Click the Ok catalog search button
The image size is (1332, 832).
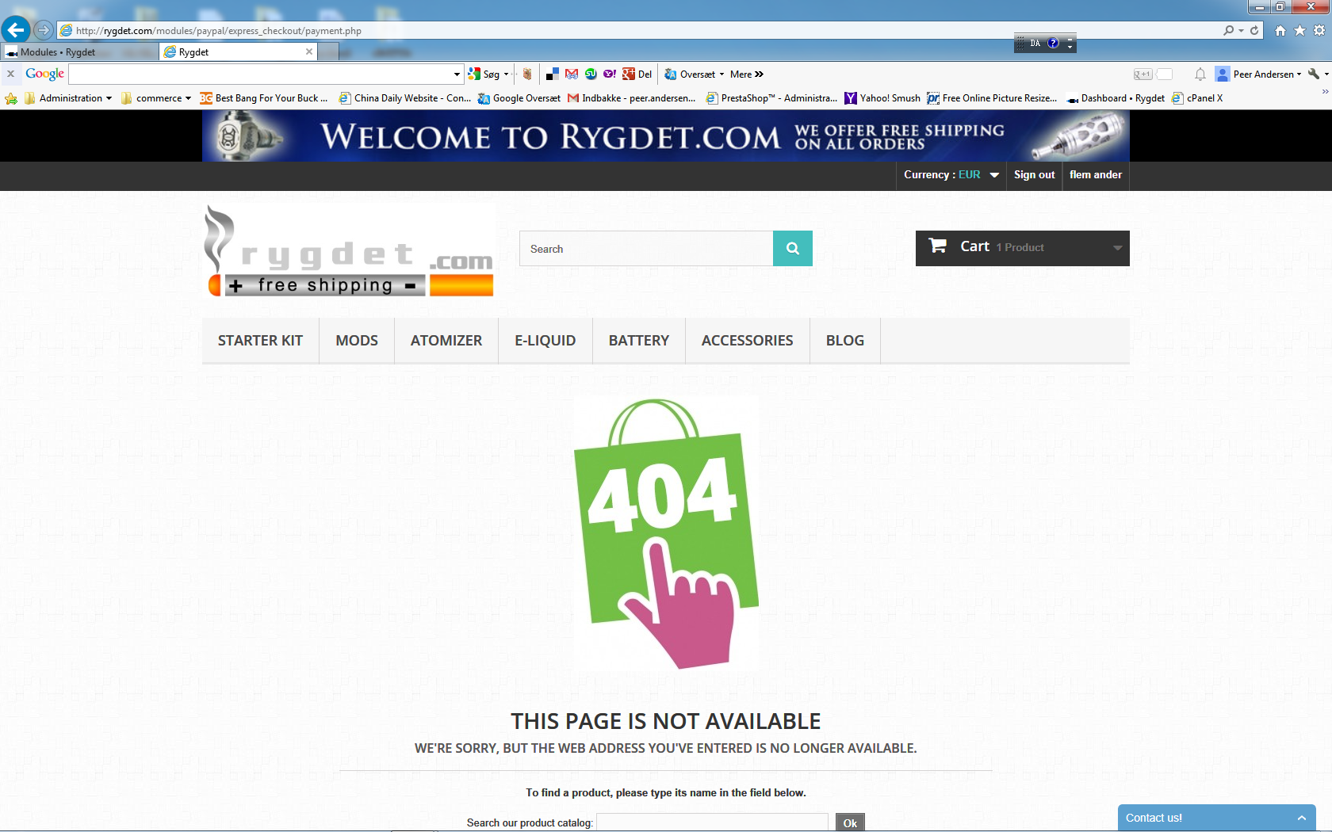850,822
